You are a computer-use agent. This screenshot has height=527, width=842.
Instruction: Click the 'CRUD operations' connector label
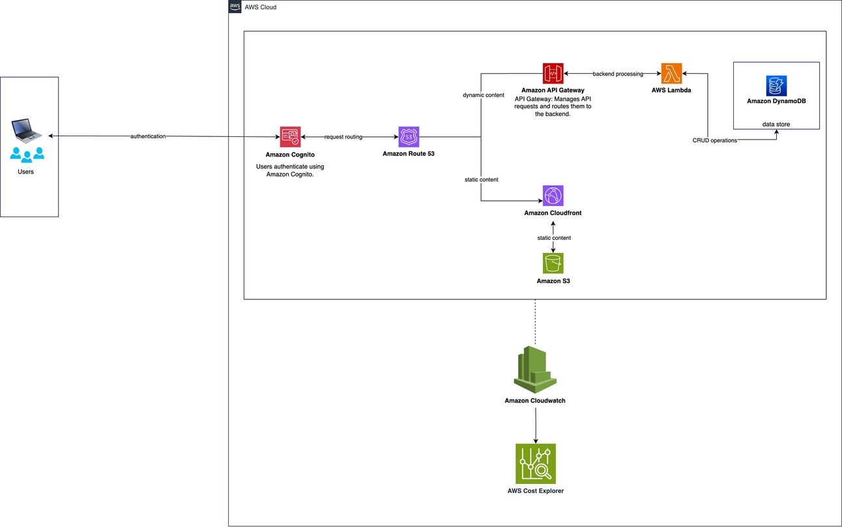coord(715,140)
